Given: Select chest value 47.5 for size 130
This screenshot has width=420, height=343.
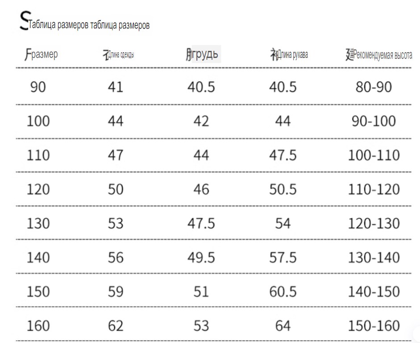Looking at the screenshot, I should pyautogui.click(x=201, y=223).
